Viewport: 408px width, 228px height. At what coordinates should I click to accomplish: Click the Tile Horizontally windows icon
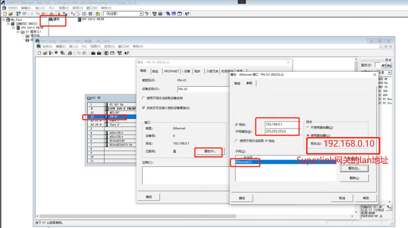click(174, 14)
